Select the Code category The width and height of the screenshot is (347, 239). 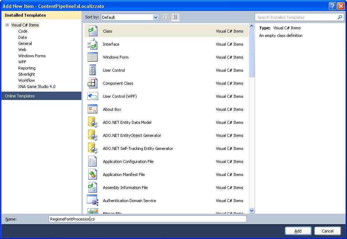tap(23, 31)
